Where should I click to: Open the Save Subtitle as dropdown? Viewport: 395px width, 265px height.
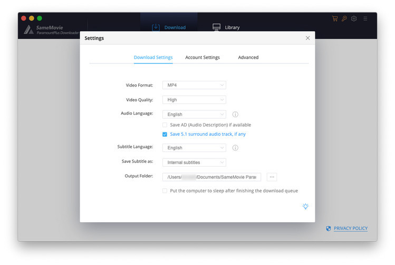point(194,163)
